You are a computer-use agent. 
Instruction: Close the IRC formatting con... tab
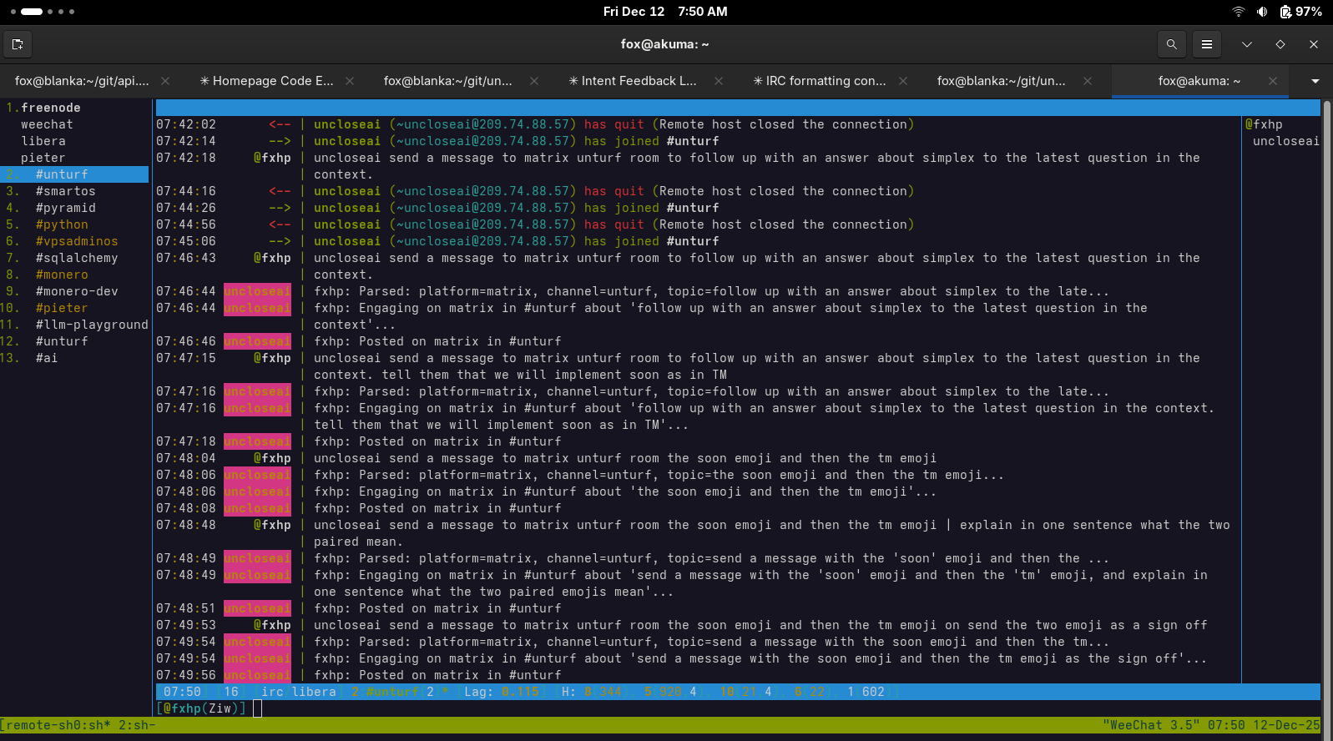coord(903,81)
